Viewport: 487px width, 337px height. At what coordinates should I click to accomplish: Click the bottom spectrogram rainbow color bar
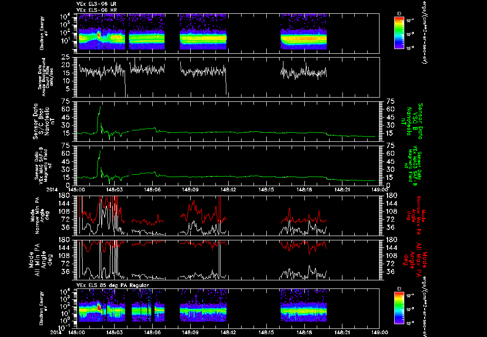(399, 308)
